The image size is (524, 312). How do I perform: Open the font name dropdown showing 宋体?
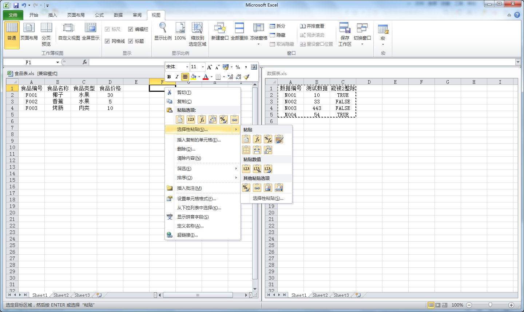coord(187,67)
